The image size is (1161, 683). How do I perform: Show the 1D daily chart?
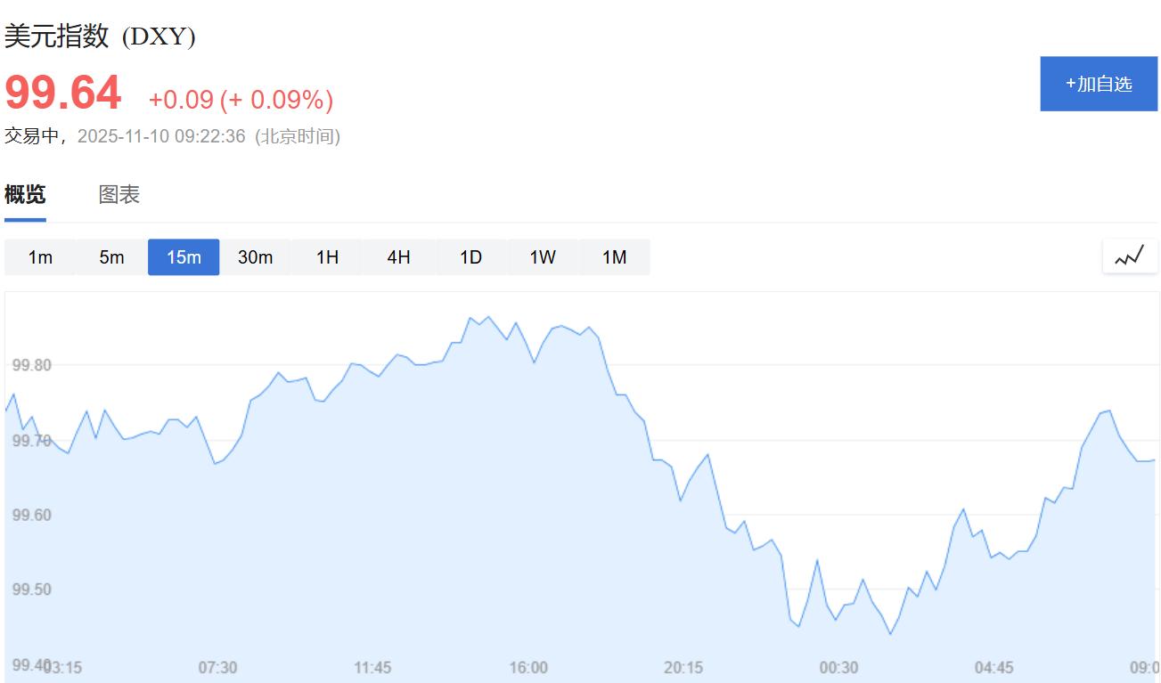[470, 257]
